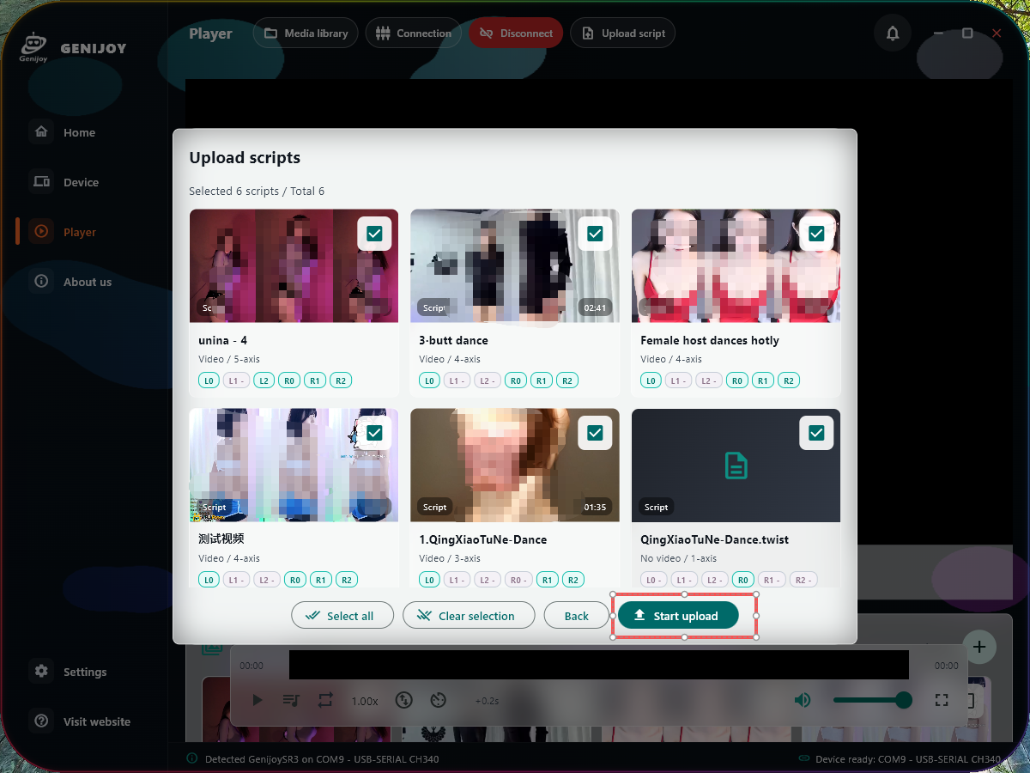Open the Media library tab
This screenshot has width=1030, height=773.
tap(306, 33)
